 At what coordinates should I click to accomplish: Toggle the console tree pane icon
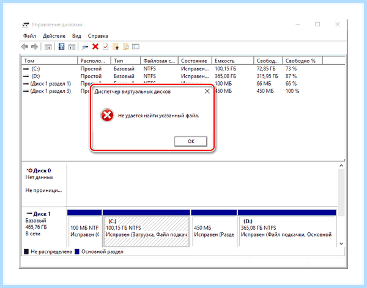48,47
